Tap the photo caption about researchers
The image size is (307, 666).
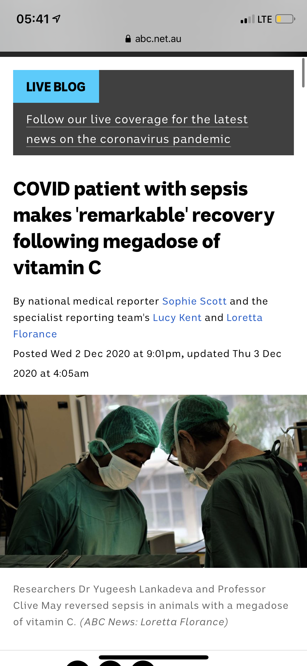[151, 605]
